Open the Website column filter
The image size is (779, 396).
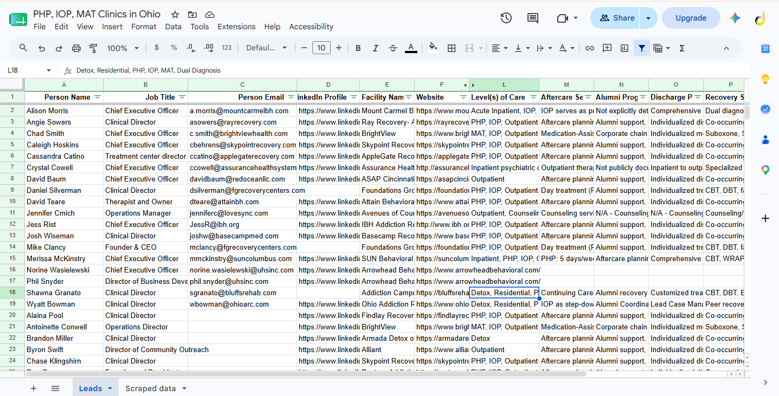pos(463,97)
